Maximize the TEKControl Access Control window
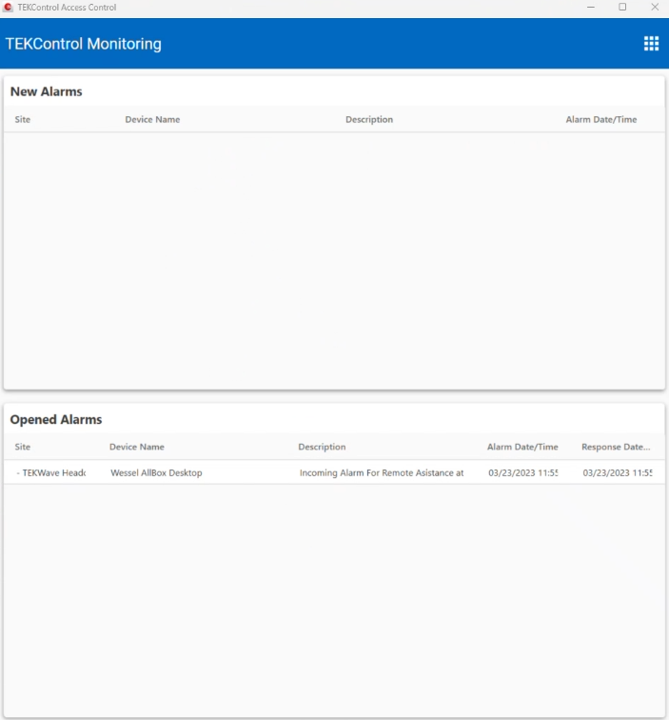Screen dimensions: 669x720 [622, 7]
